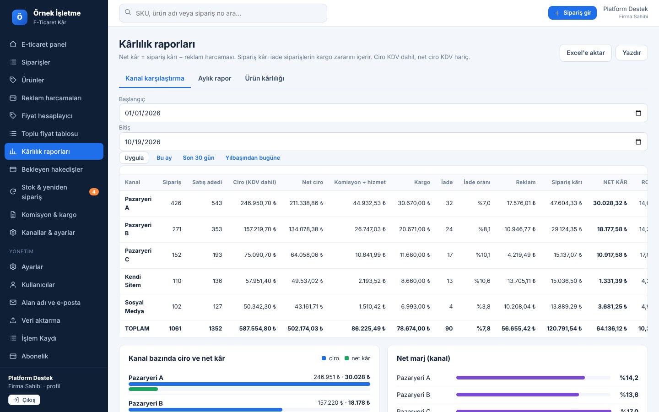This screenshot has height=412, width=659.
Task: Click Stok & yeniden sipariş refresh icon
Action: pyautogui.click(x=13, y=192)
